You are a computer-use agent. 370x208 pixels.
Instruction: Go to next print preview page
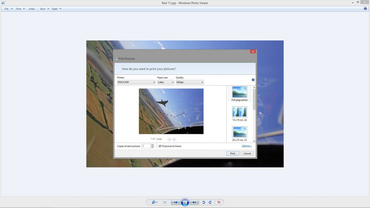174,139
